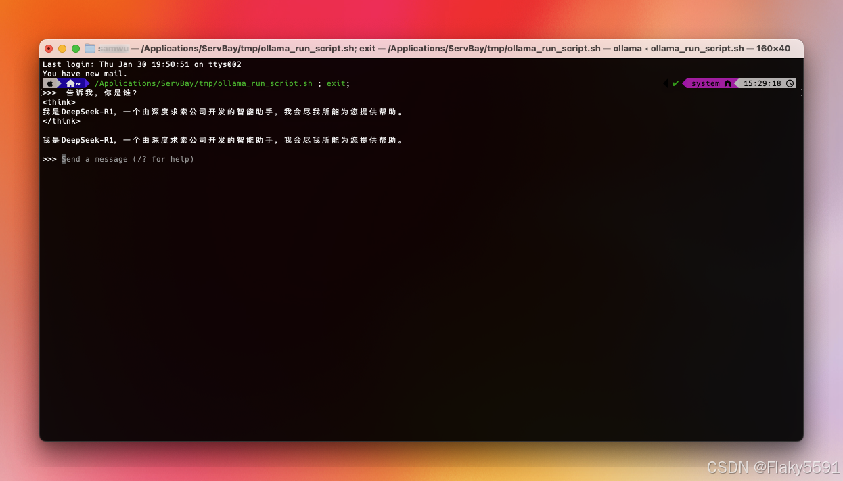The height and width of the screenshot is (481, 843).
Task: Click the 15:29:18 time display
Action: pyautogui.click(x=762, y=83)
